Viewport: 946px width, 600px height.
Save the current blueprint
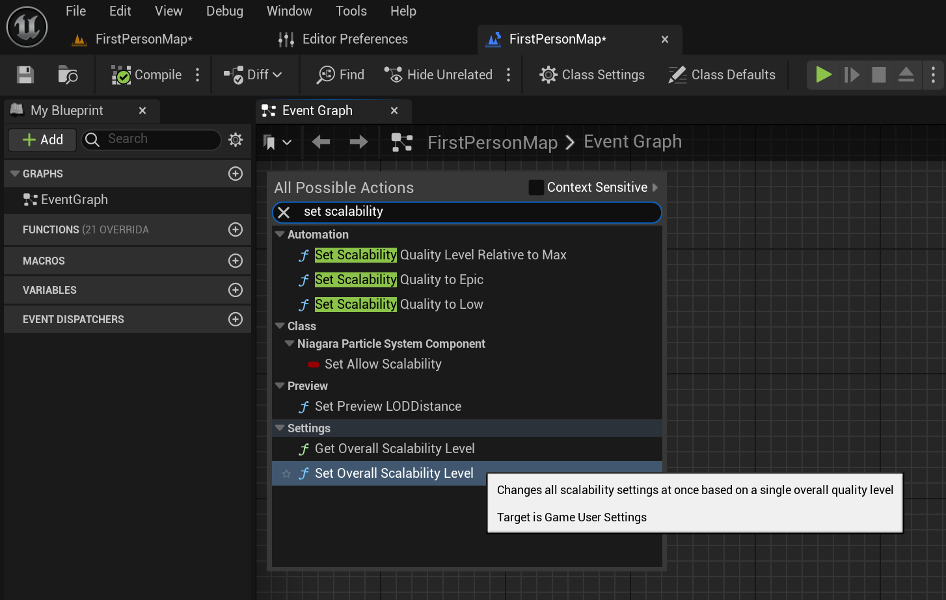[x=24, y=74]
